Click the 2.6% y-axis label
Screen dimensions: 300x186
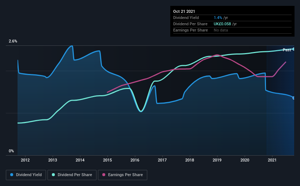(13, 41)
